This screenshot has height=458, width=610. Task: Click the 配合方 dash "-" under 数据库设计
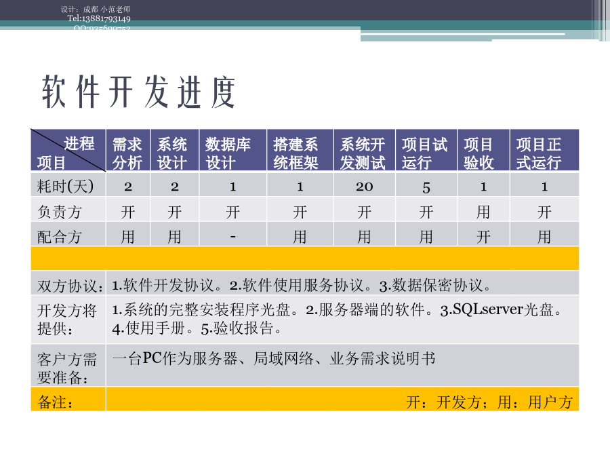[x=233, y=236]
